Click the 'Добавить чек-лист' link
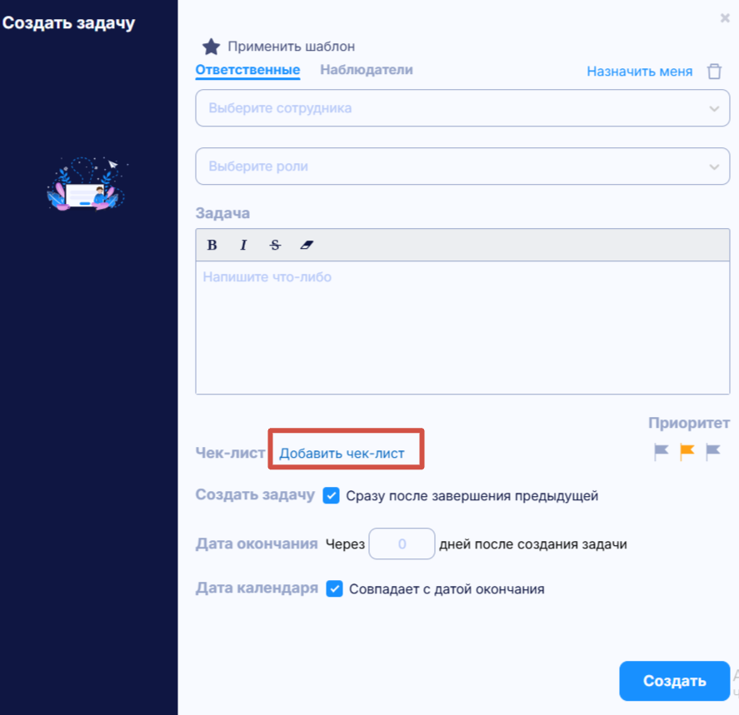Viewport: 739px width, 715px height. (342, 453)
